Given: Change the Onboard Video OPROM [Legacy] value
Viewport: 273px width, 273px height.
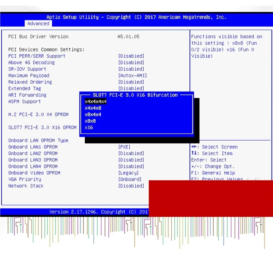Looking at the screenshot, I should (x=129, y=173).
